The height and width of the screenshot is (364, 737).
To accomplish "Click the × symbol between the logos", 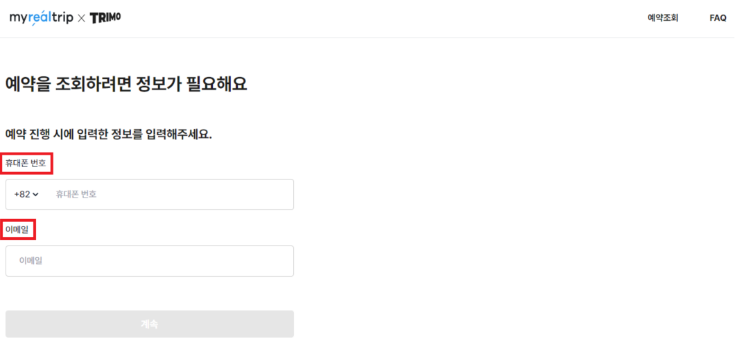I will coord(81,18).
